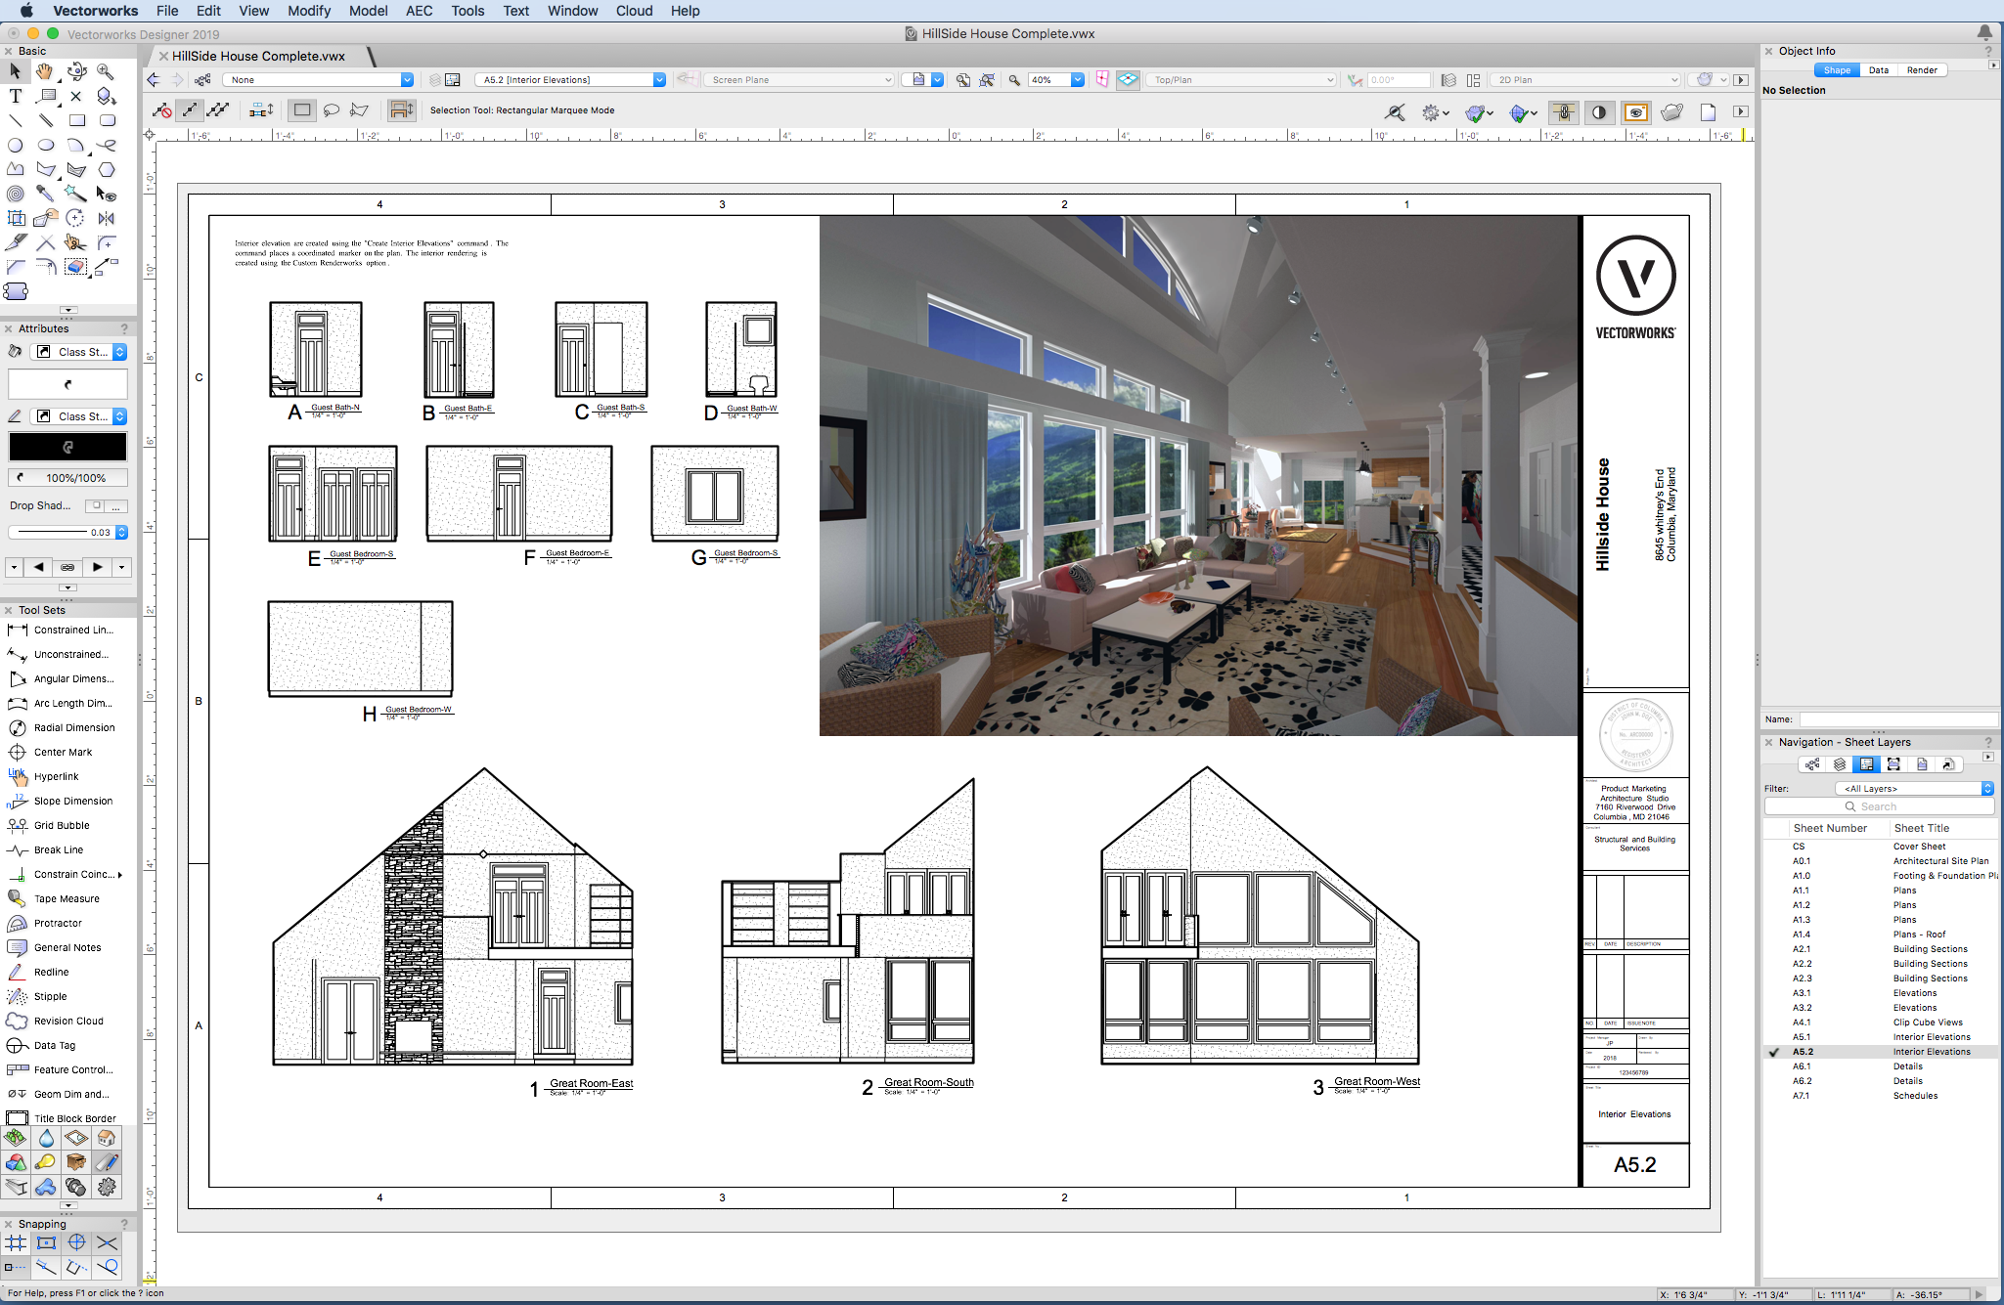Image resolution: width=2004 pixels, height=1305 pixels.
Task: Open the 40% zoom level dropdown
Action: click(1077, 80)
